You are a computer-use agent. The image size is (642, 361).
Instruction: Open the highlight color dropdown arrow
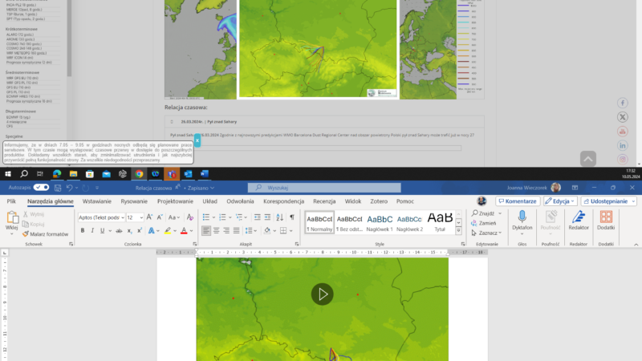175,231
